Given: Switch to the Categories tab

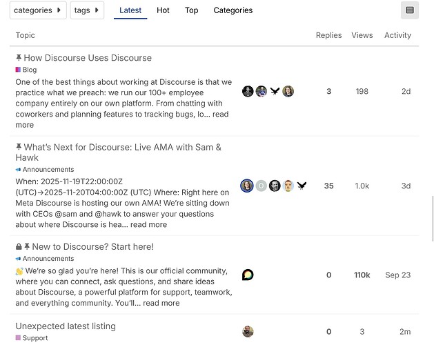Looking at the screenshot, I should click(x=233, y=10).
